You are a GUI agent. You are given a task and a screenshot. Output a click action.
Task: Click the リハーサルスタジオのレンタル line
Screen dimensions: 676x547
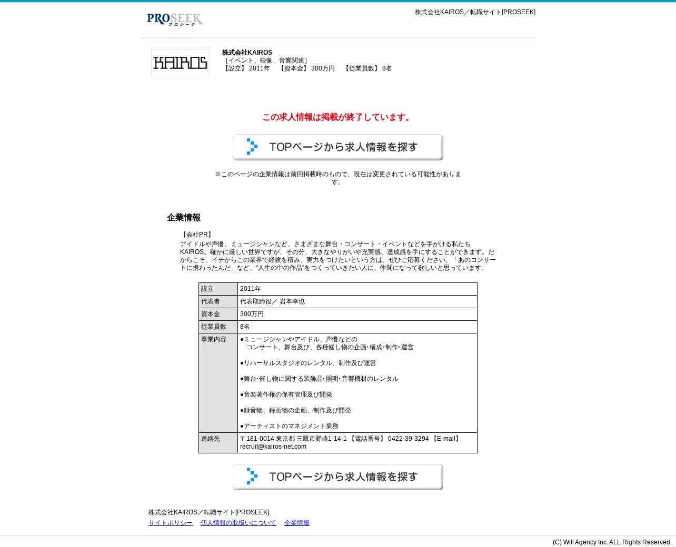[309, 363]
